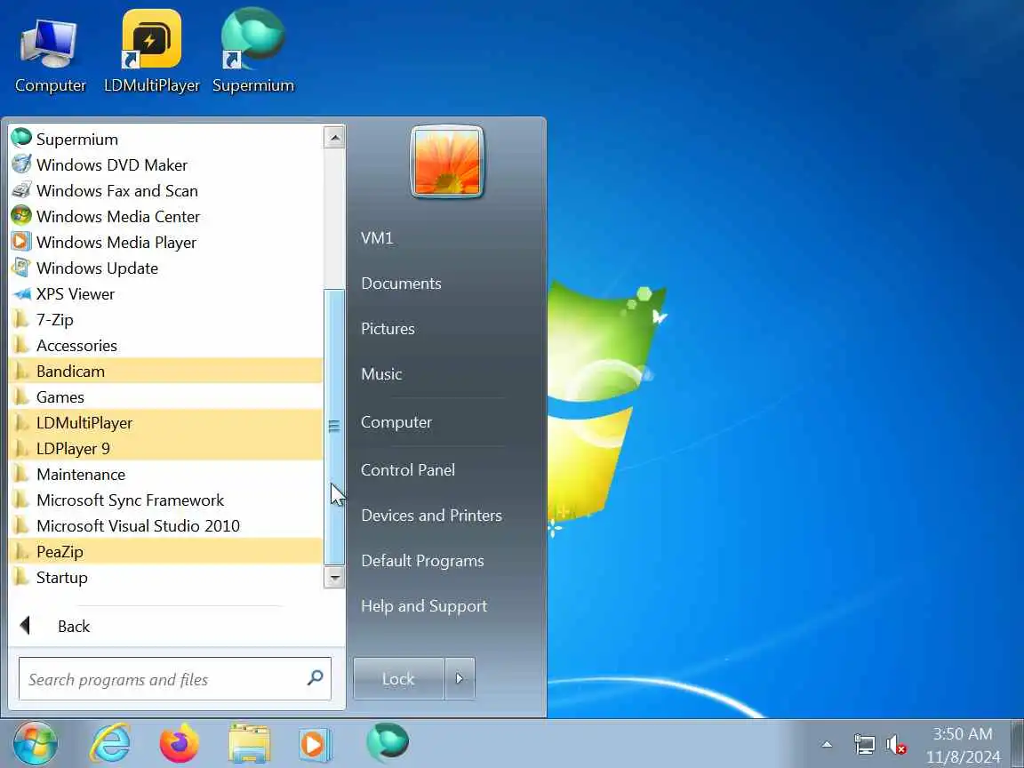Expand the Microsoft Sync Framework folder
This screenshot has height=768, width=1024.
pos(166,500)
